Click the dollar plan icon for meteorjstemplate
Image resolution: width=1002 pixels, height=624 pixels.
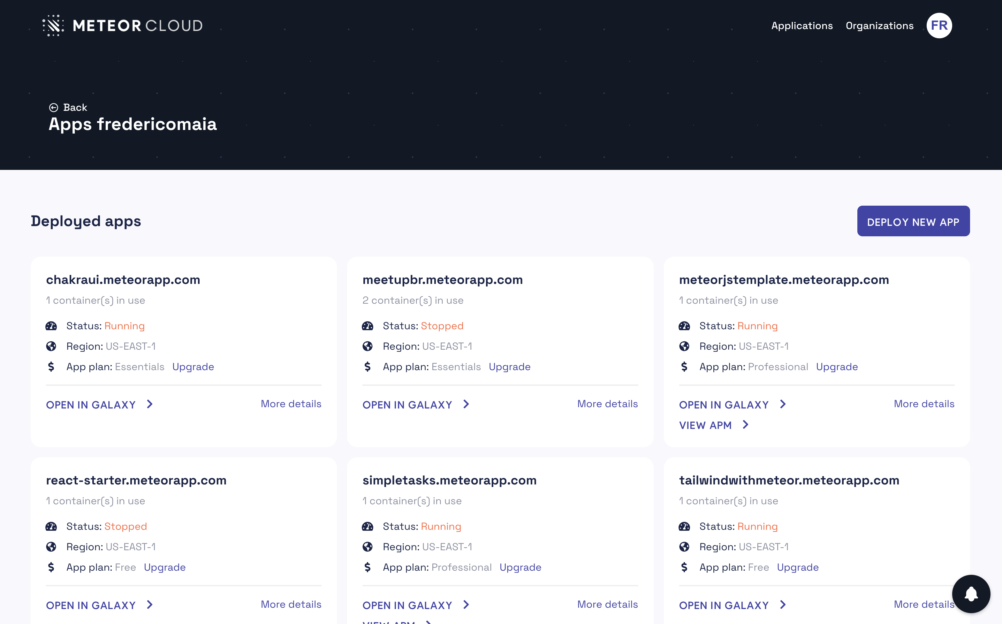(684, 367)
